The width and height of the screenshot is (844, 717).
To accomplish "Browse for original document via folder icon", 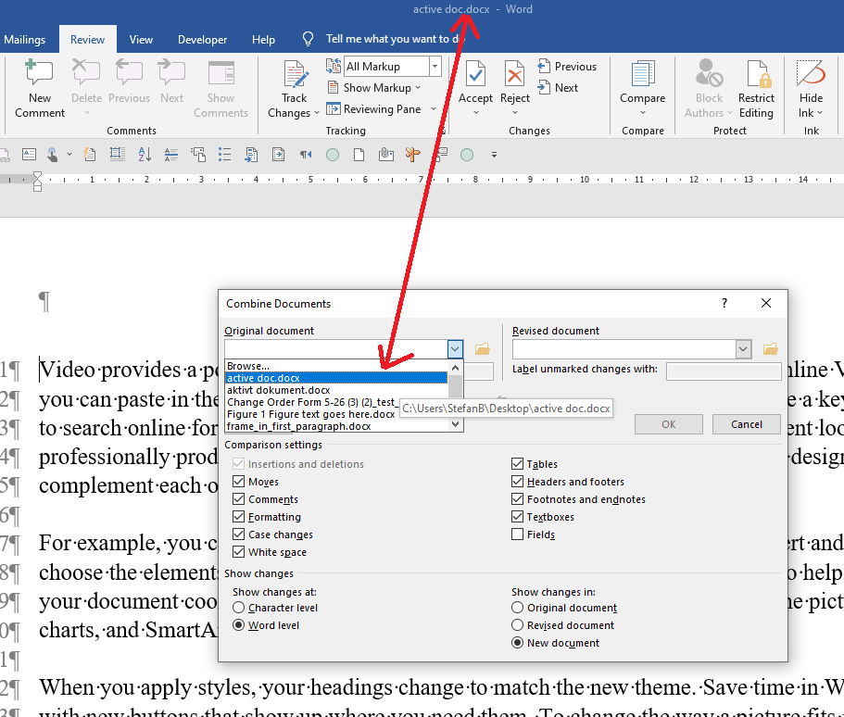I will tap(482, 349).
